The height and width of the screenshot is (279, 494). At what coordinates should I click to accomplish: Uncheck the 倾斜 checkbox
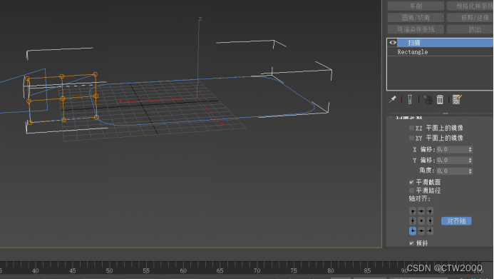pyautogui.click(x=411, y=243)
